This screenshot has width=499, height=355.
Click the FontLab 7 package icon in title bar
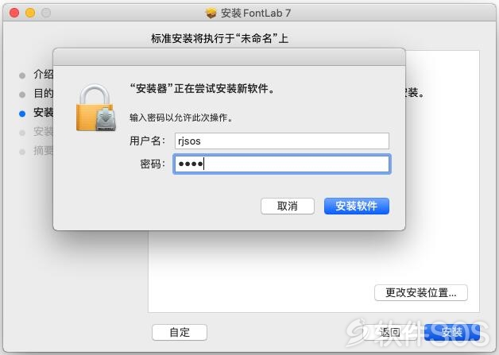point(211,13)
